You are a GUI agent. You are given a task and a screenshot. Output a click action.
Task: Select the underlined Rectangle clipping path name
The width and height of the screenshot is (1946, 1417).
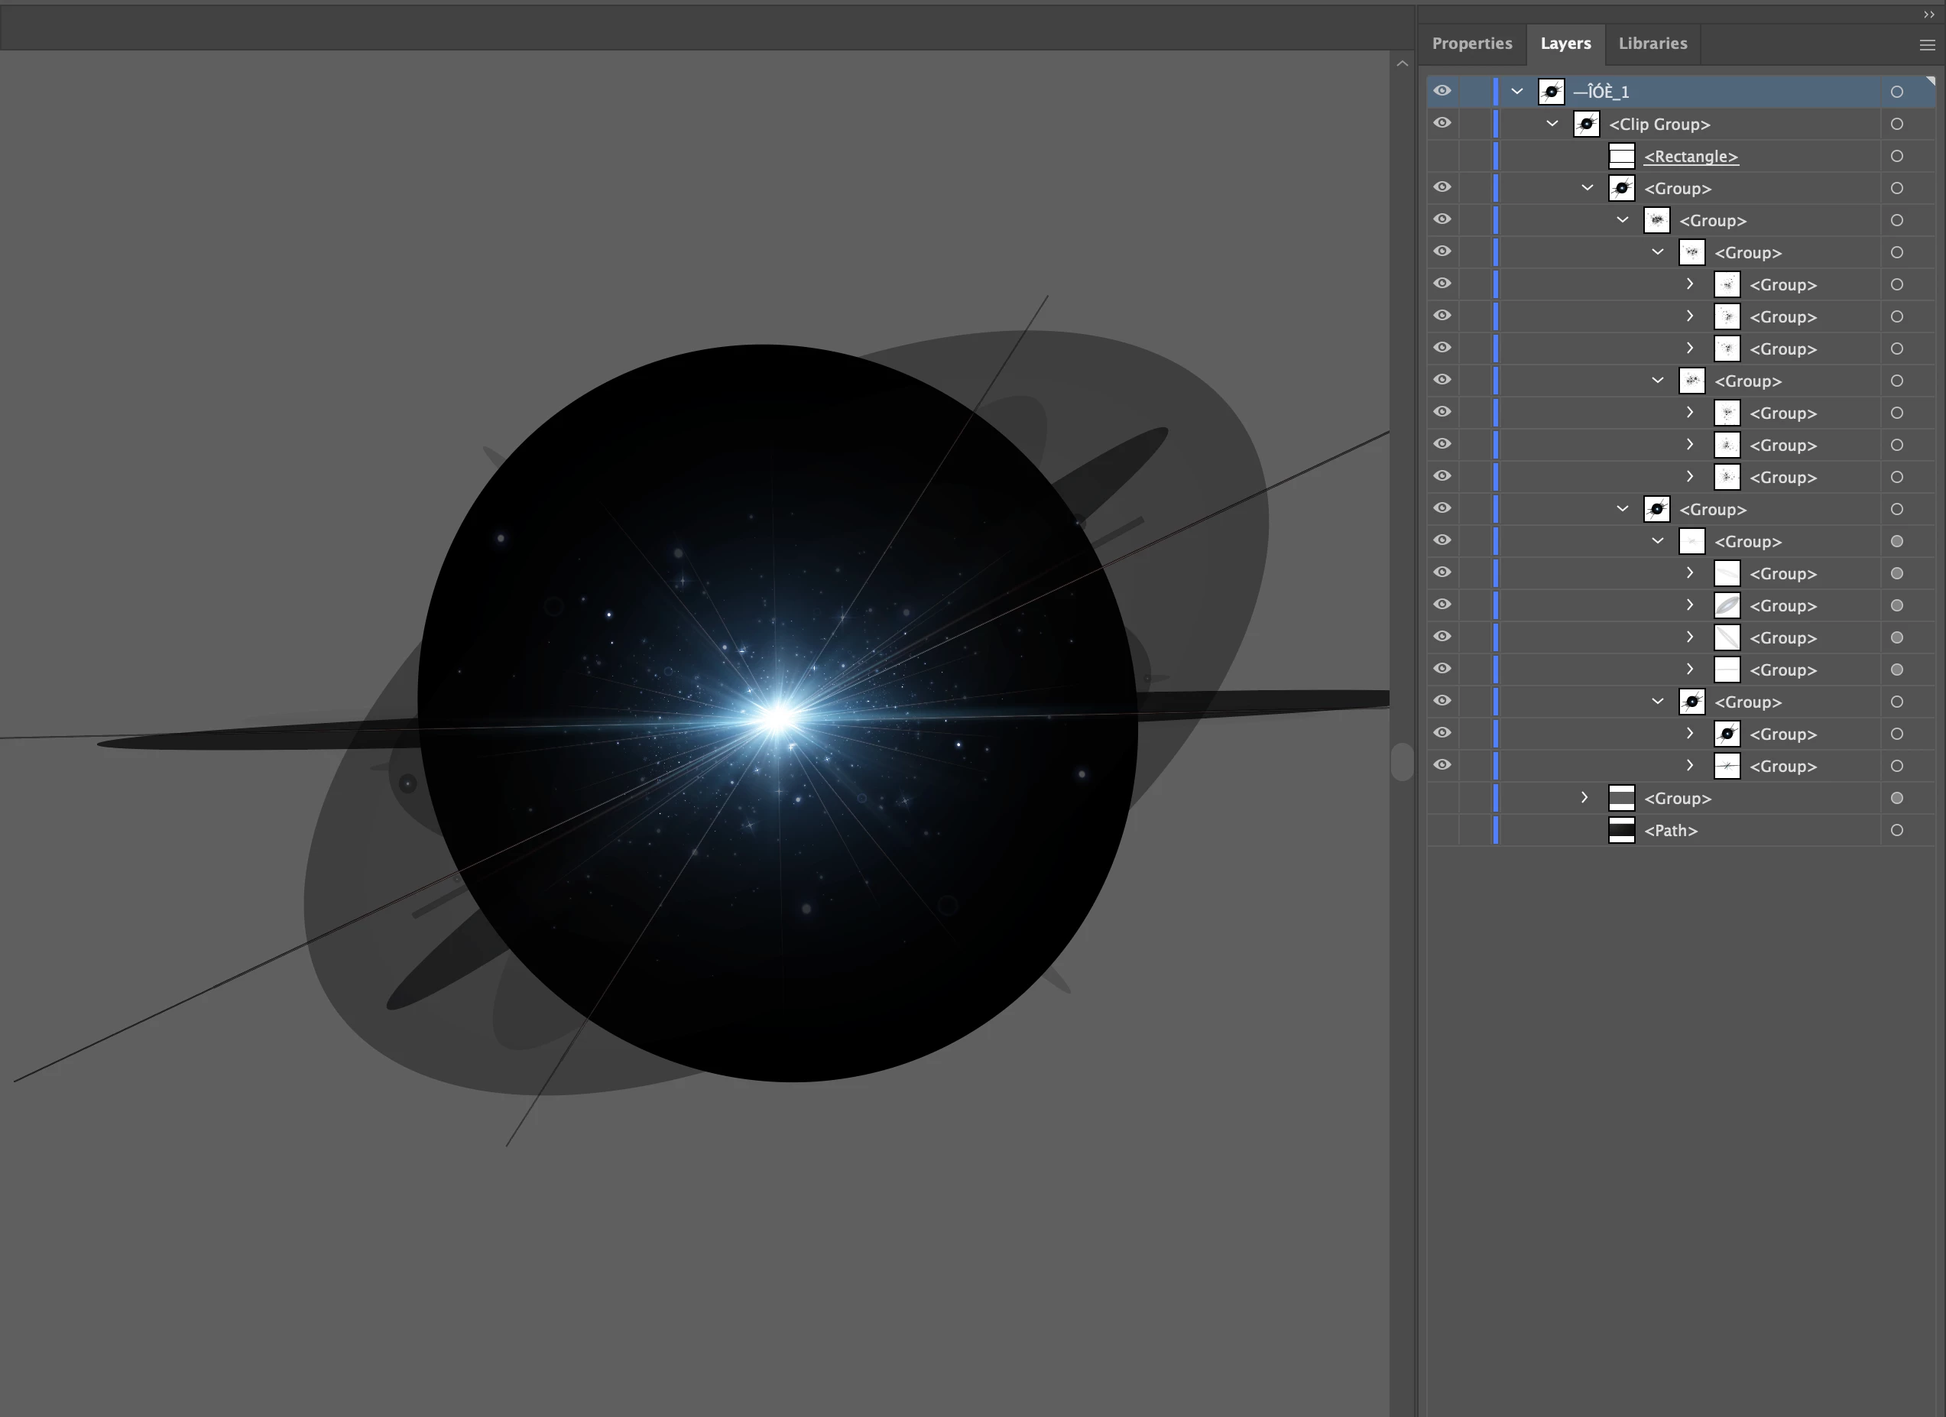pos(1690,157)
